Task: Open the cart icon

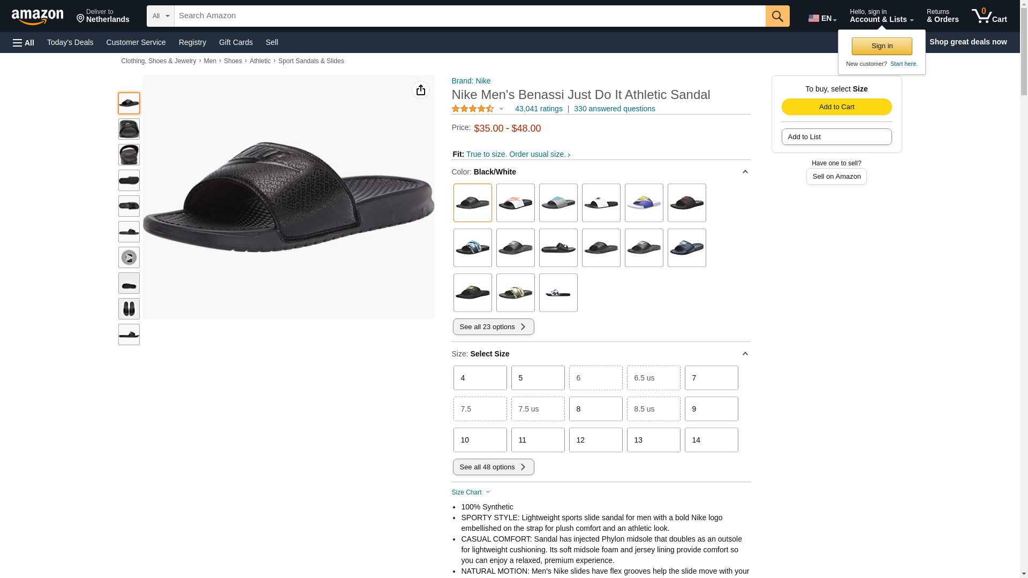Action: click(x=988, y=16)
